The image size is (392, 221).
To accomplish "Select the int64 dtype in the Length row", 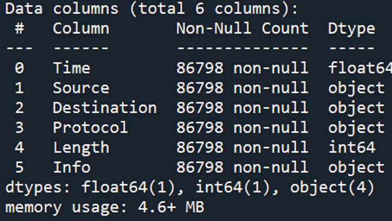I will (x=352, y=148).
